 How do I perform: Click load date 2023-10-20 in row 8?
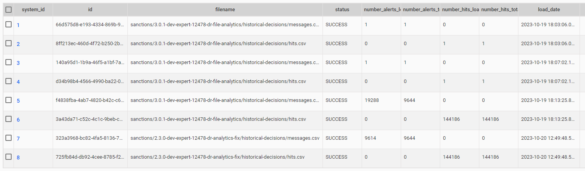click(549, 157)
